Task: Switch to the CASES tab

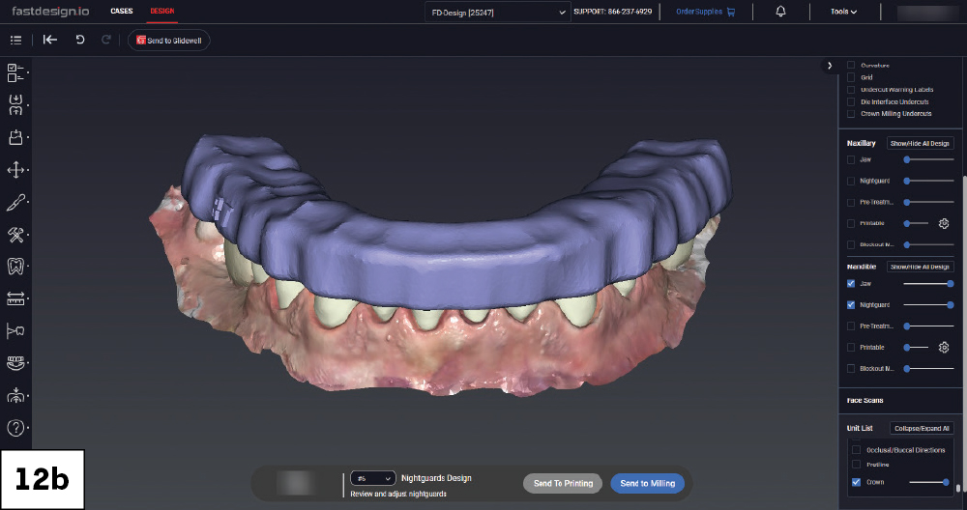Action: [122, 11]
